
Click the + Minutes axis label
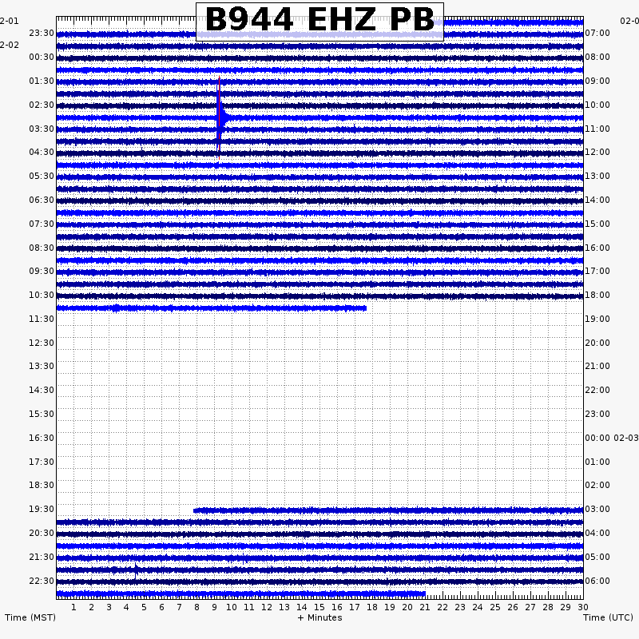pyautogui.click(x=319, y=617)
